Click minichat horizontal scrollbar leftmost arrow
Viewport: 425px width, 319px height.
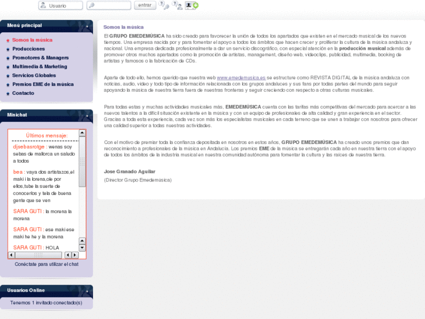click(x=11, y=255)
